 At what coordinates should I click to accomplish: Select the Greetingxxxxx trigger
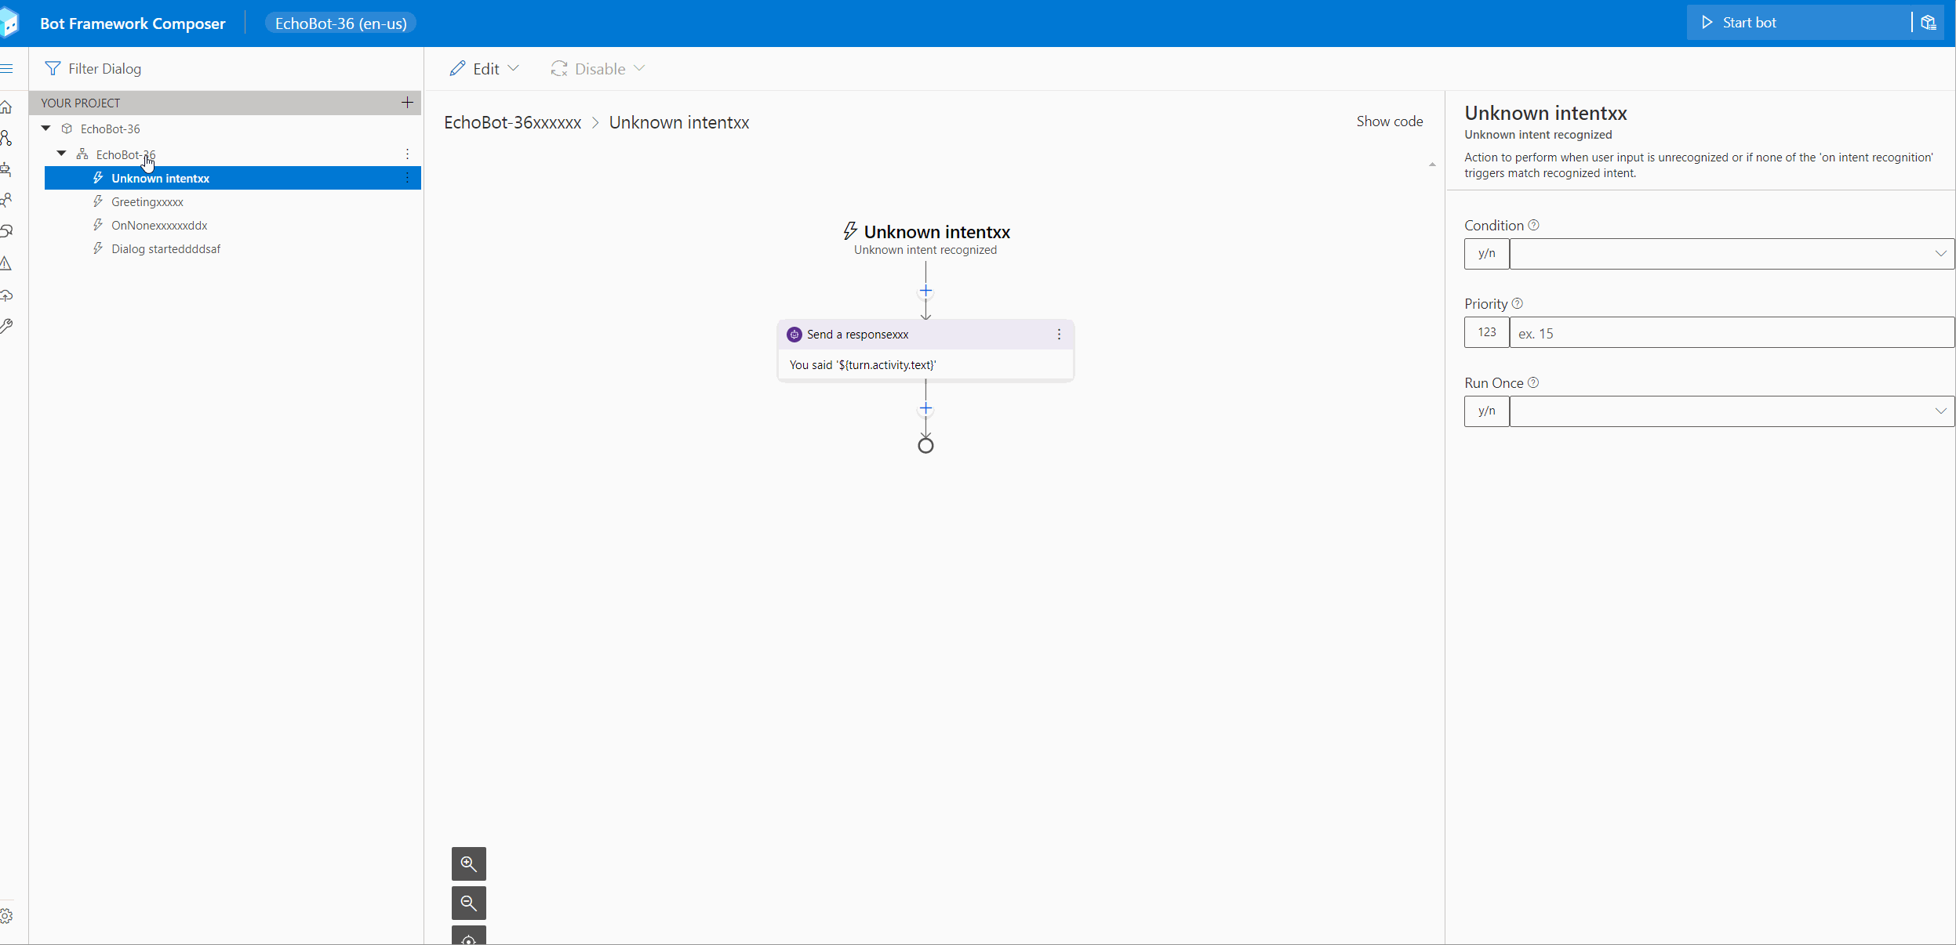point(147,202)
